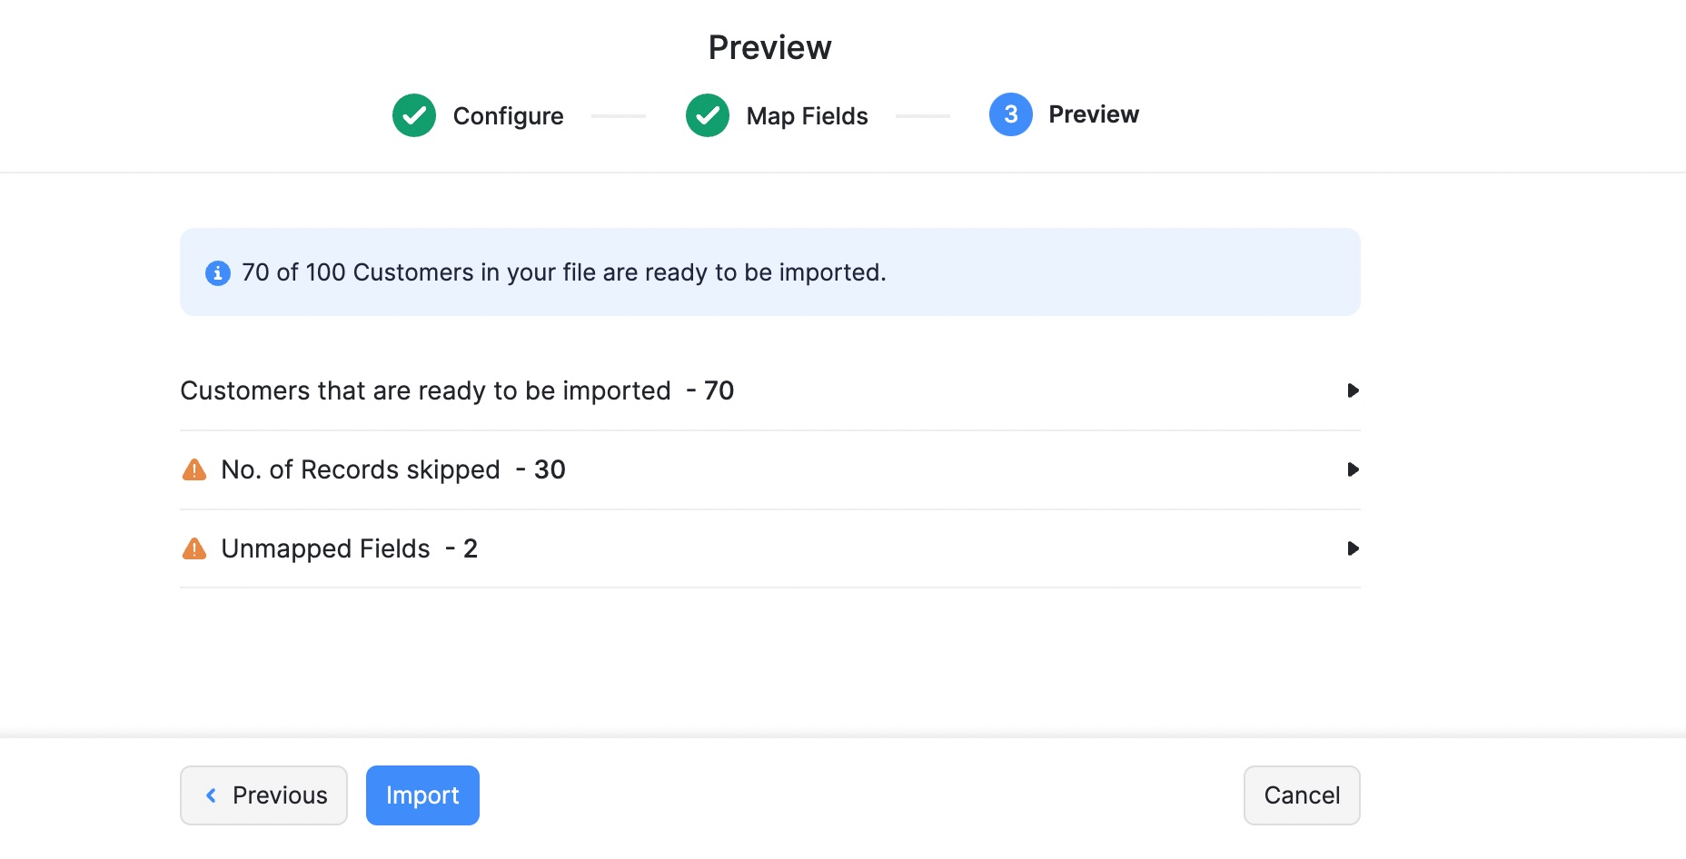Expand the ready-to-import customers arrow

tap(1353, 390)
